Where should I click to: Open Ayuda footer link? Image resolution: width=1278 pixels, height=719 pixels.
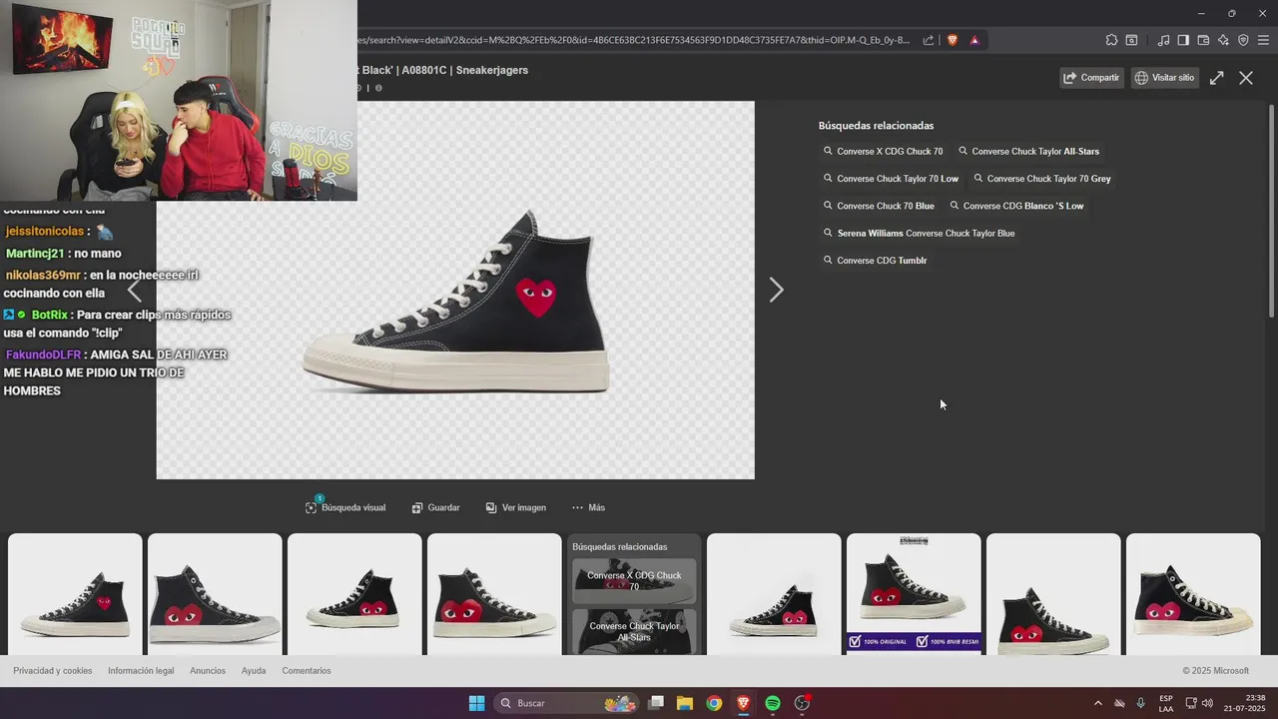pyautogui.click(x=254, y=671)
